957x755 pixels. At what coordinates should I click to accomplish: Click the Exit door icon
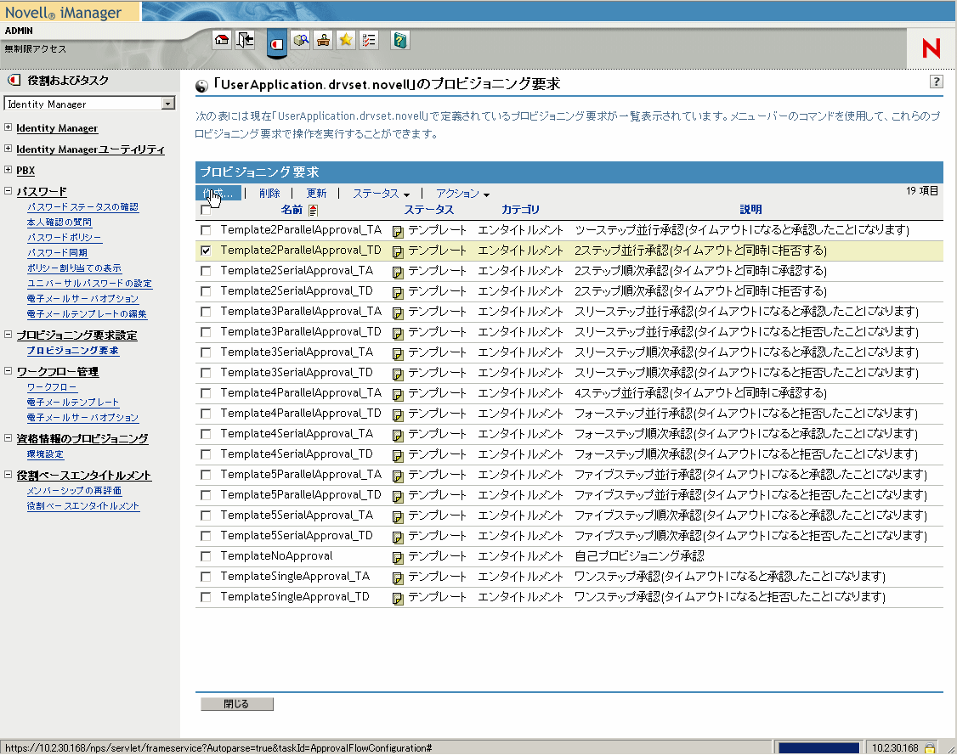pos(245,40)
